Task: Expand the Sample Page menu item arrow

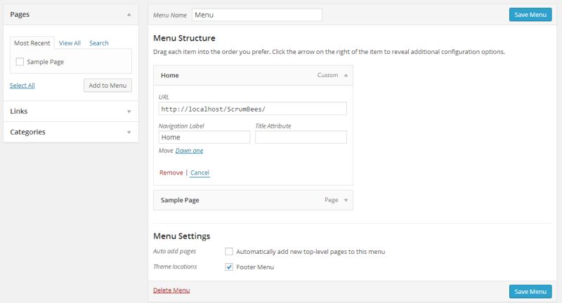Action: pyautogui.click(x=346, y=200)
